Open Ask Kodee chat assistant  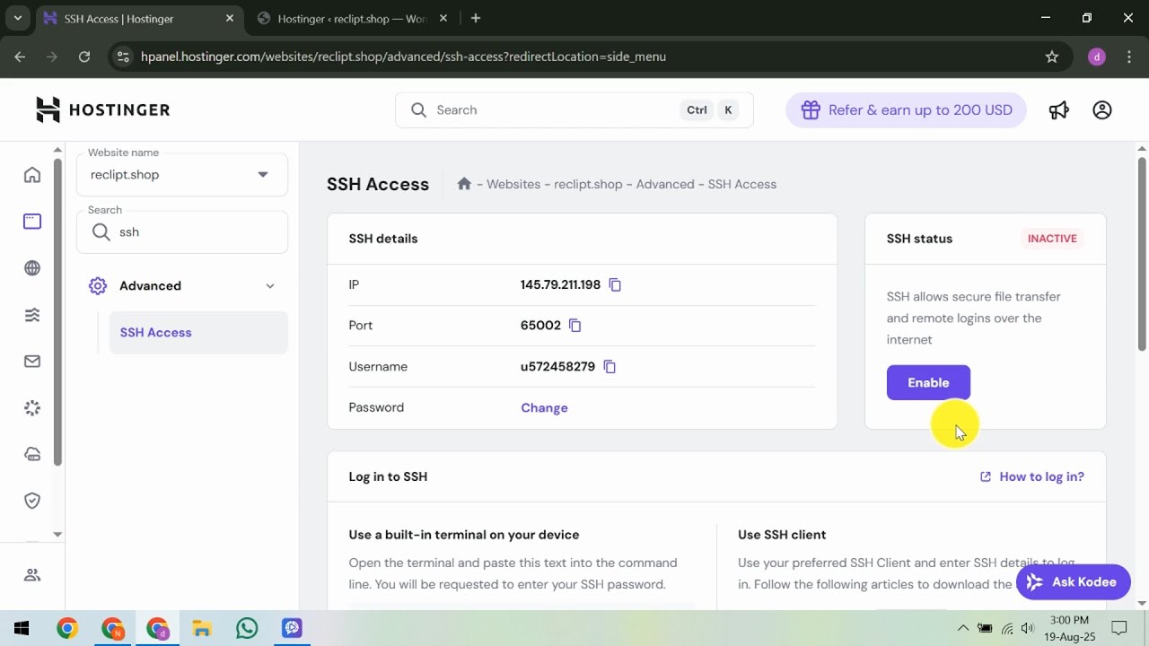click(1073, 582)
